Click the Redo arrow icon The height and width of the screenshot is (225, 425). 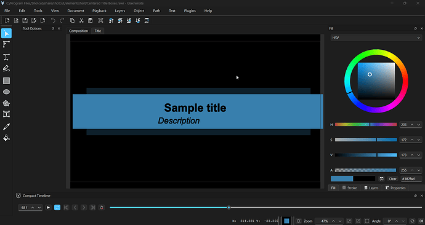pyautogui.click(x=62, y=20)
